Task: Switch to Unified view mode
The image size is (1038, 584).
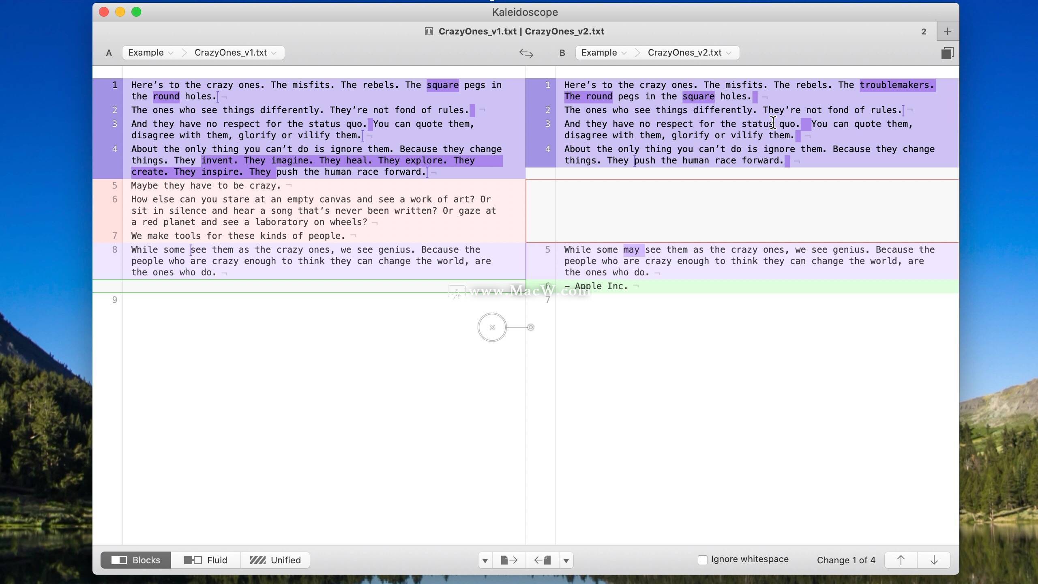Action: tap(275, 560)
